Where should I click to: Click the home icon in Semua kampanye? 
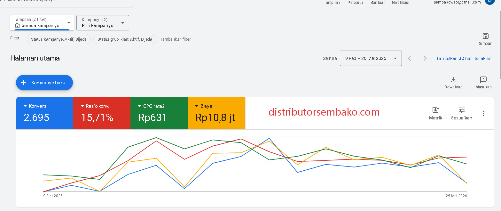pyautogui.click(x=18, y=25)
